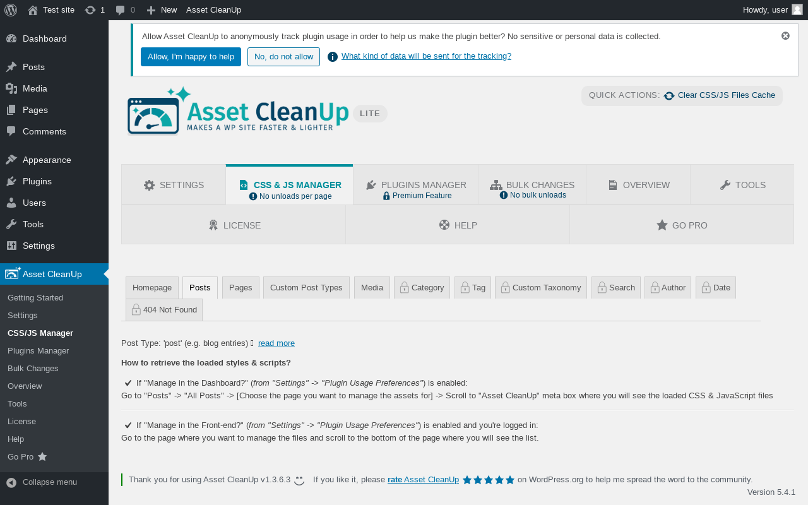The width and height of the screenshot is (808, 505).
Task: Click the Asset CleanUp sidebar menu icon
Action: click(13, 273)
